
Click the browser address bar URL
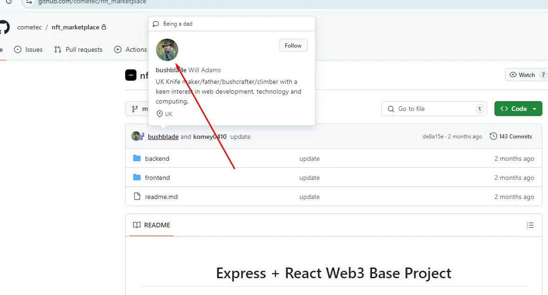click(x=92, y=2)
